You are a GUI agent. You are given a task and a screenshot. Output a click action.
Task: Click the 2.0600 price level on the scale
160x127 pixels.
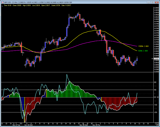coord(156,65)
